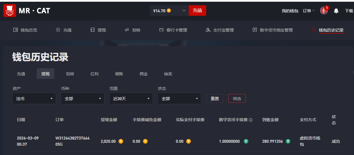
Task: Go to 银行卡管理 in navigation
Action: tap(177, 30)
